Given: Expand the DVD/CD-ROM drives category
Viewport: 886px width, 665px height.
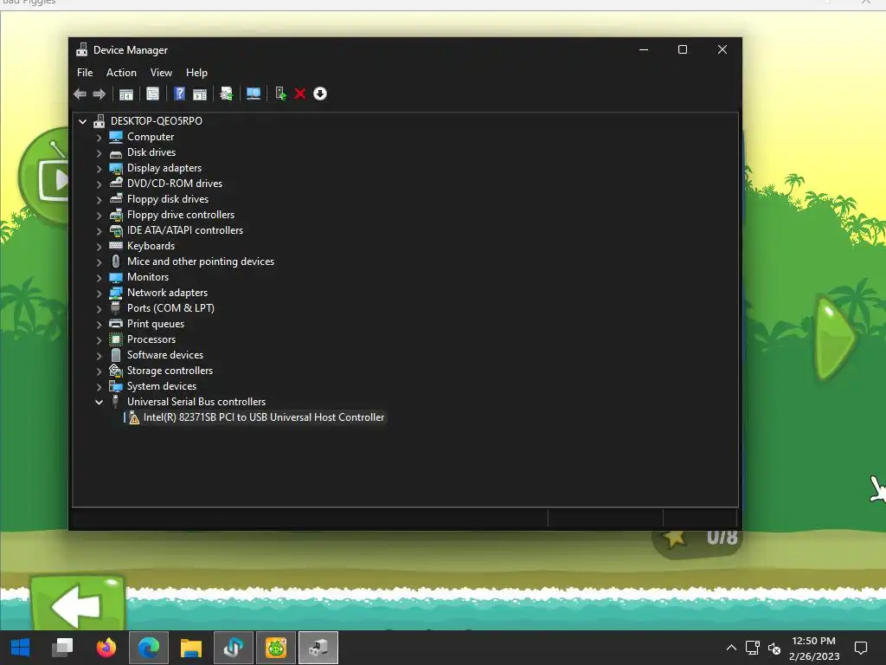Looking at the screenshot, I should tap(100, 184).
